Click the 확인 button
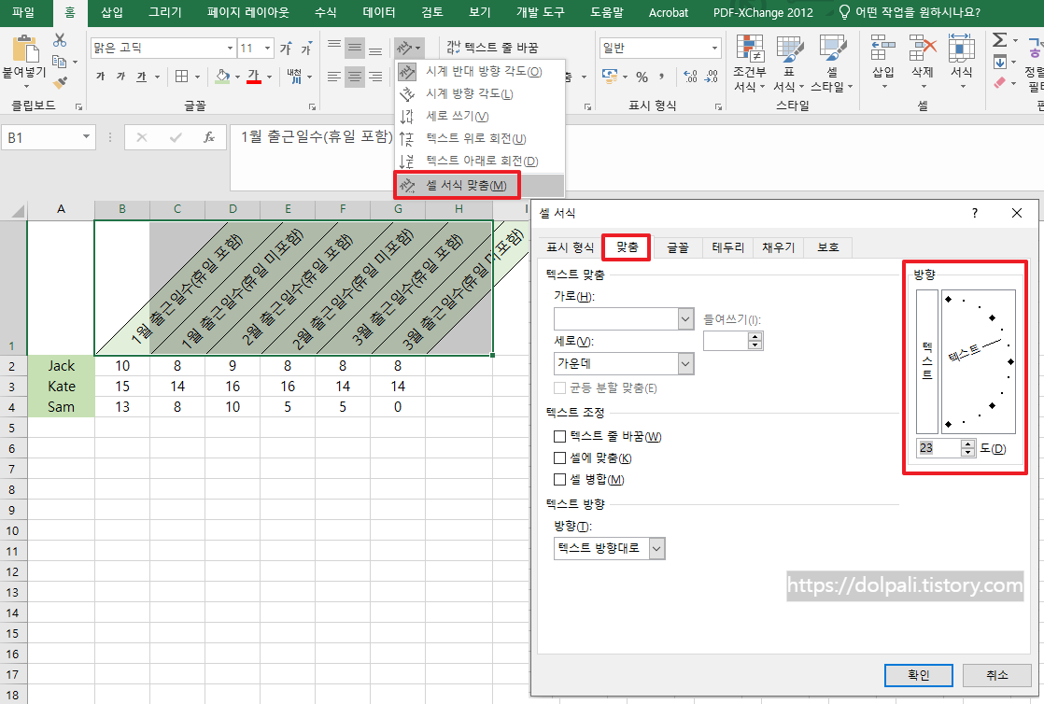1044x704 pixels. [918, 675]
